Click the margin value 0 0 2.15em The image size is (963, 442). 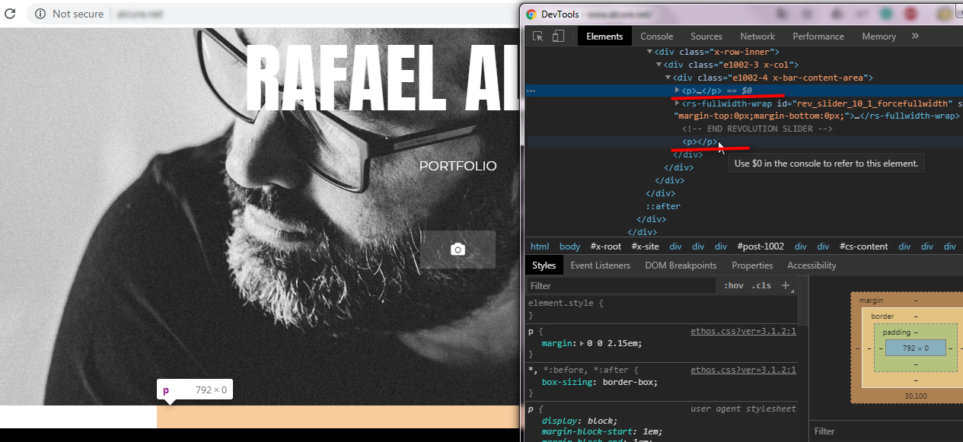pos(614,343)
